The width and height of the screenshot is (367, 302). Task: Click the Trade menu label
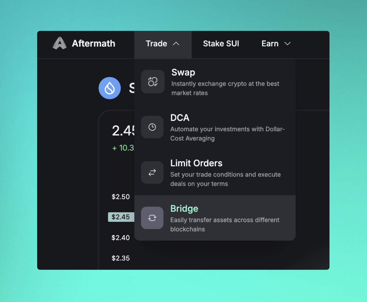coord(156,44)
